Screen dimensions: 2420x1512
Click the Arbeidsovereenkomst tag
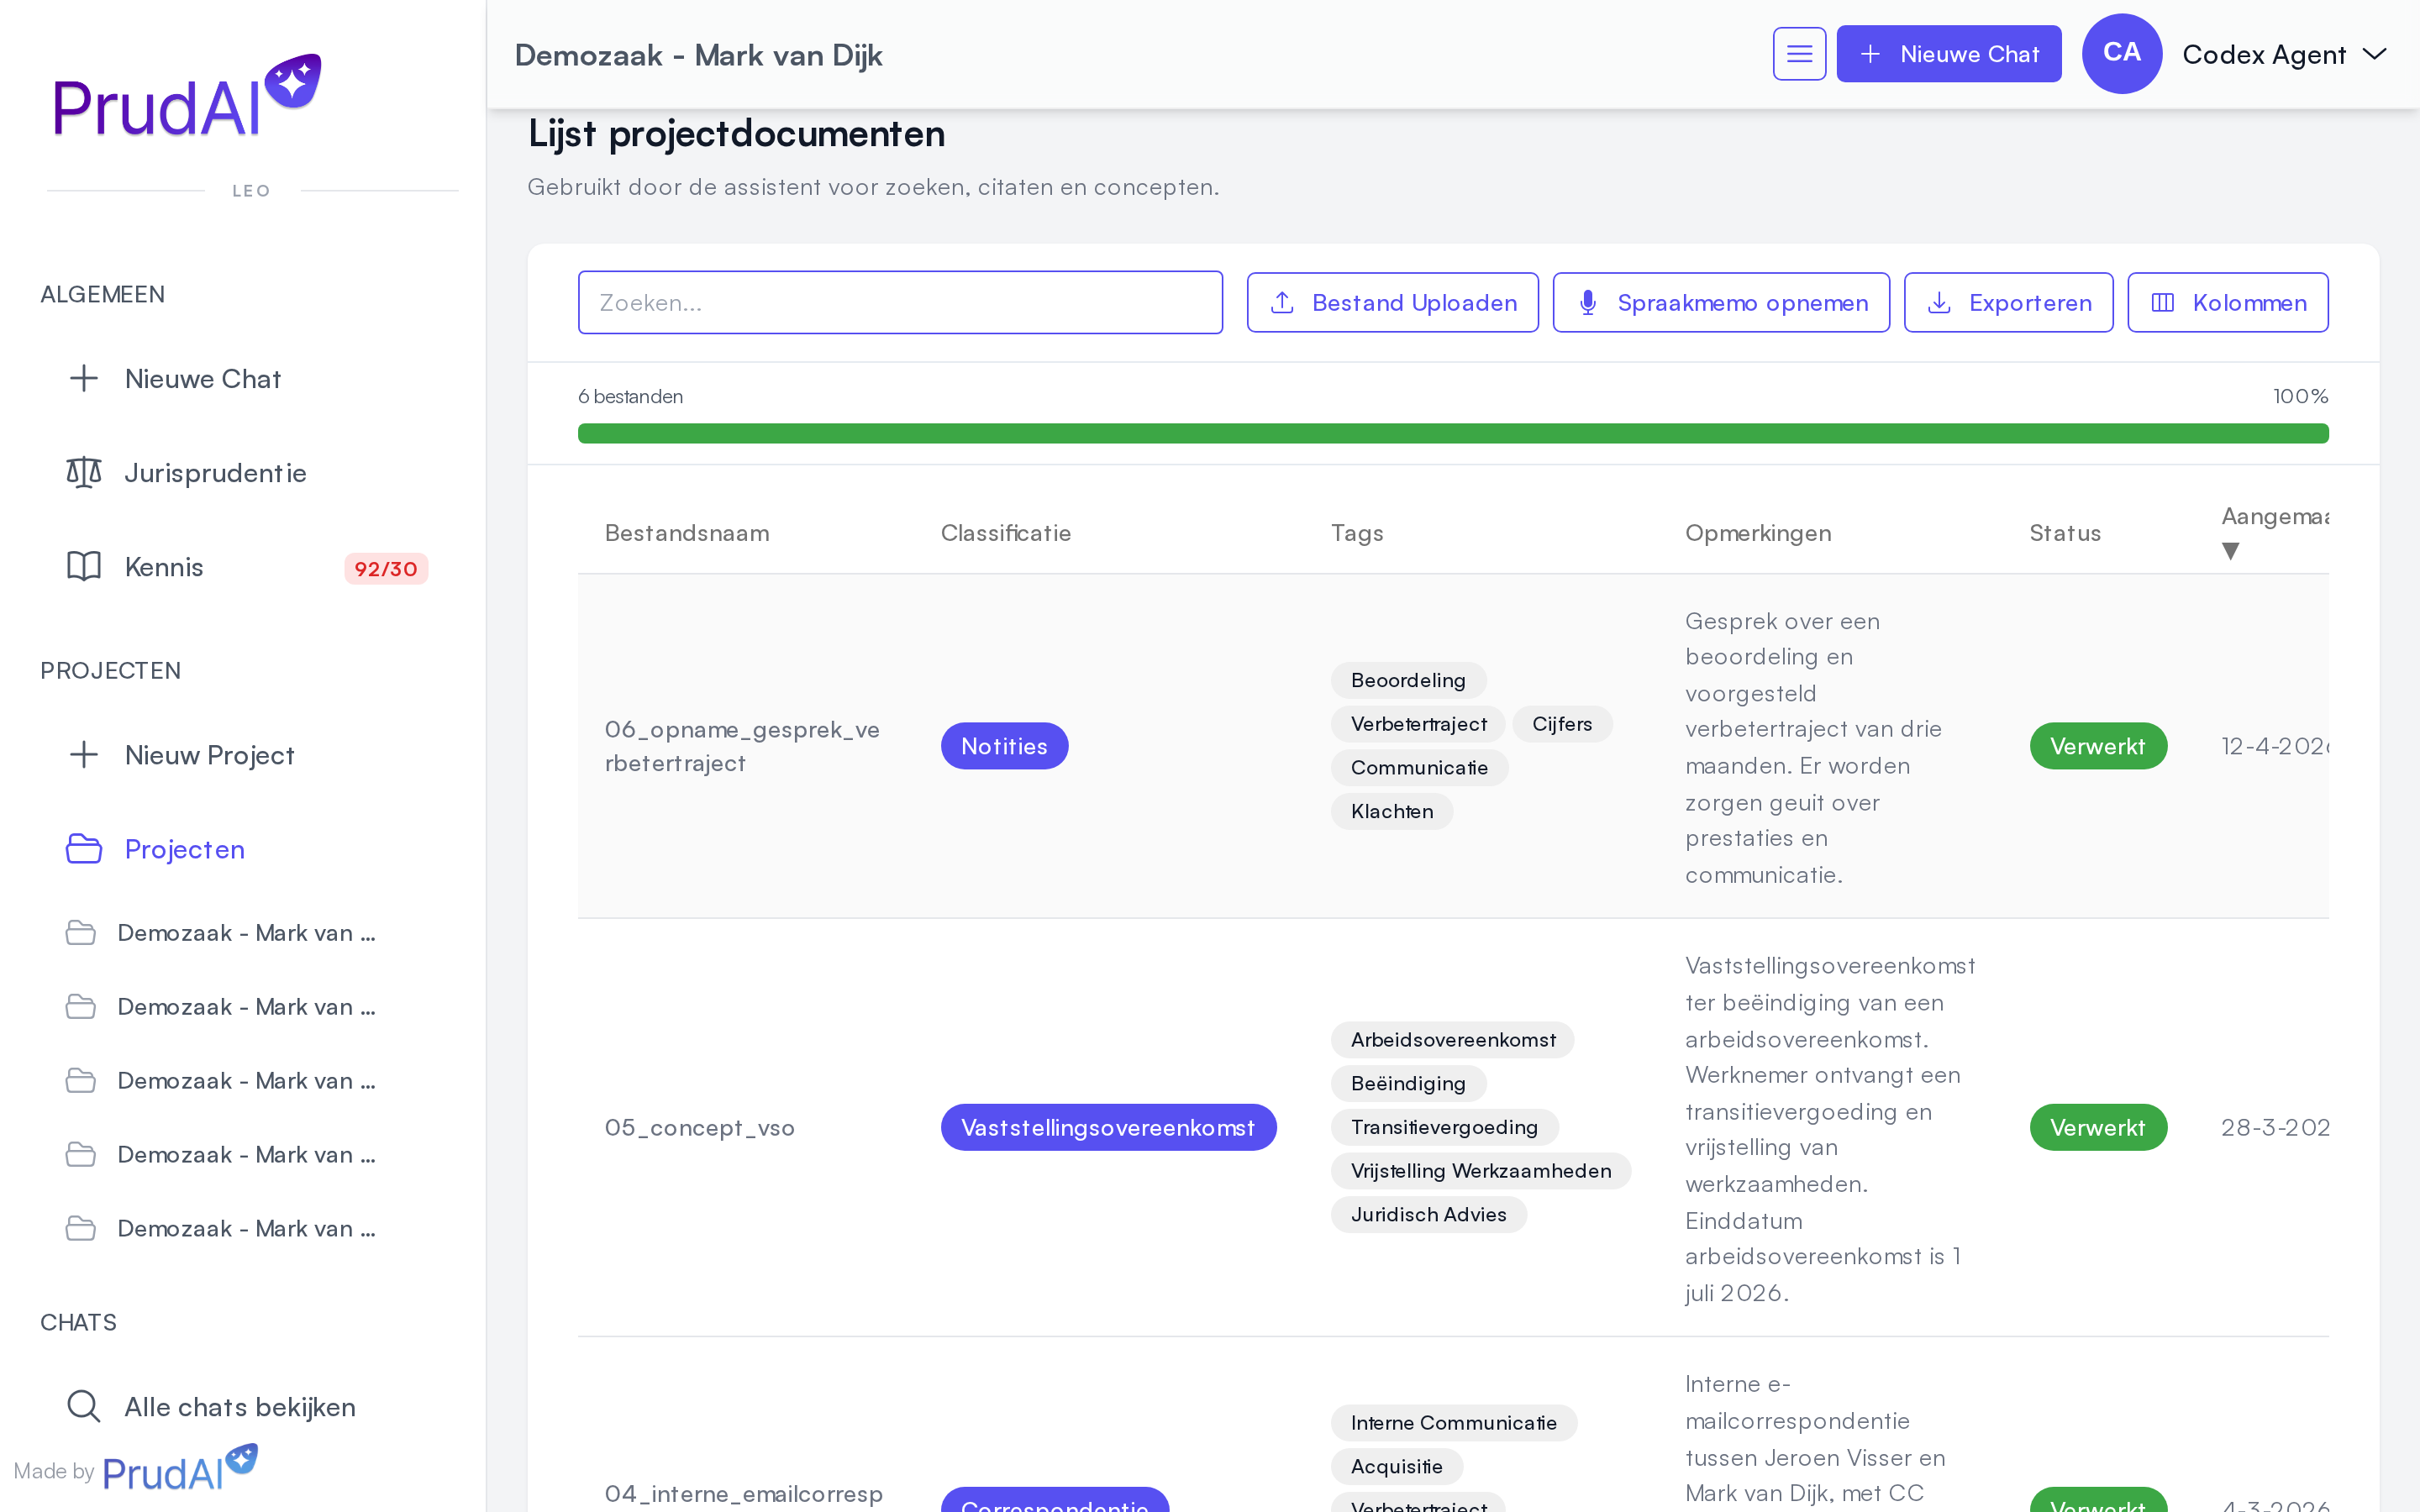click(x=1453, y=1040)
